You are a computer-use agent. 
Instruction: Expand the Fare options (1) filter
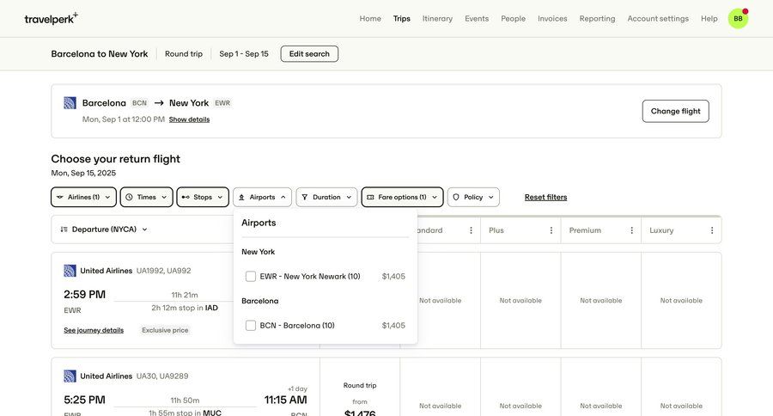[x=402, y=197]
